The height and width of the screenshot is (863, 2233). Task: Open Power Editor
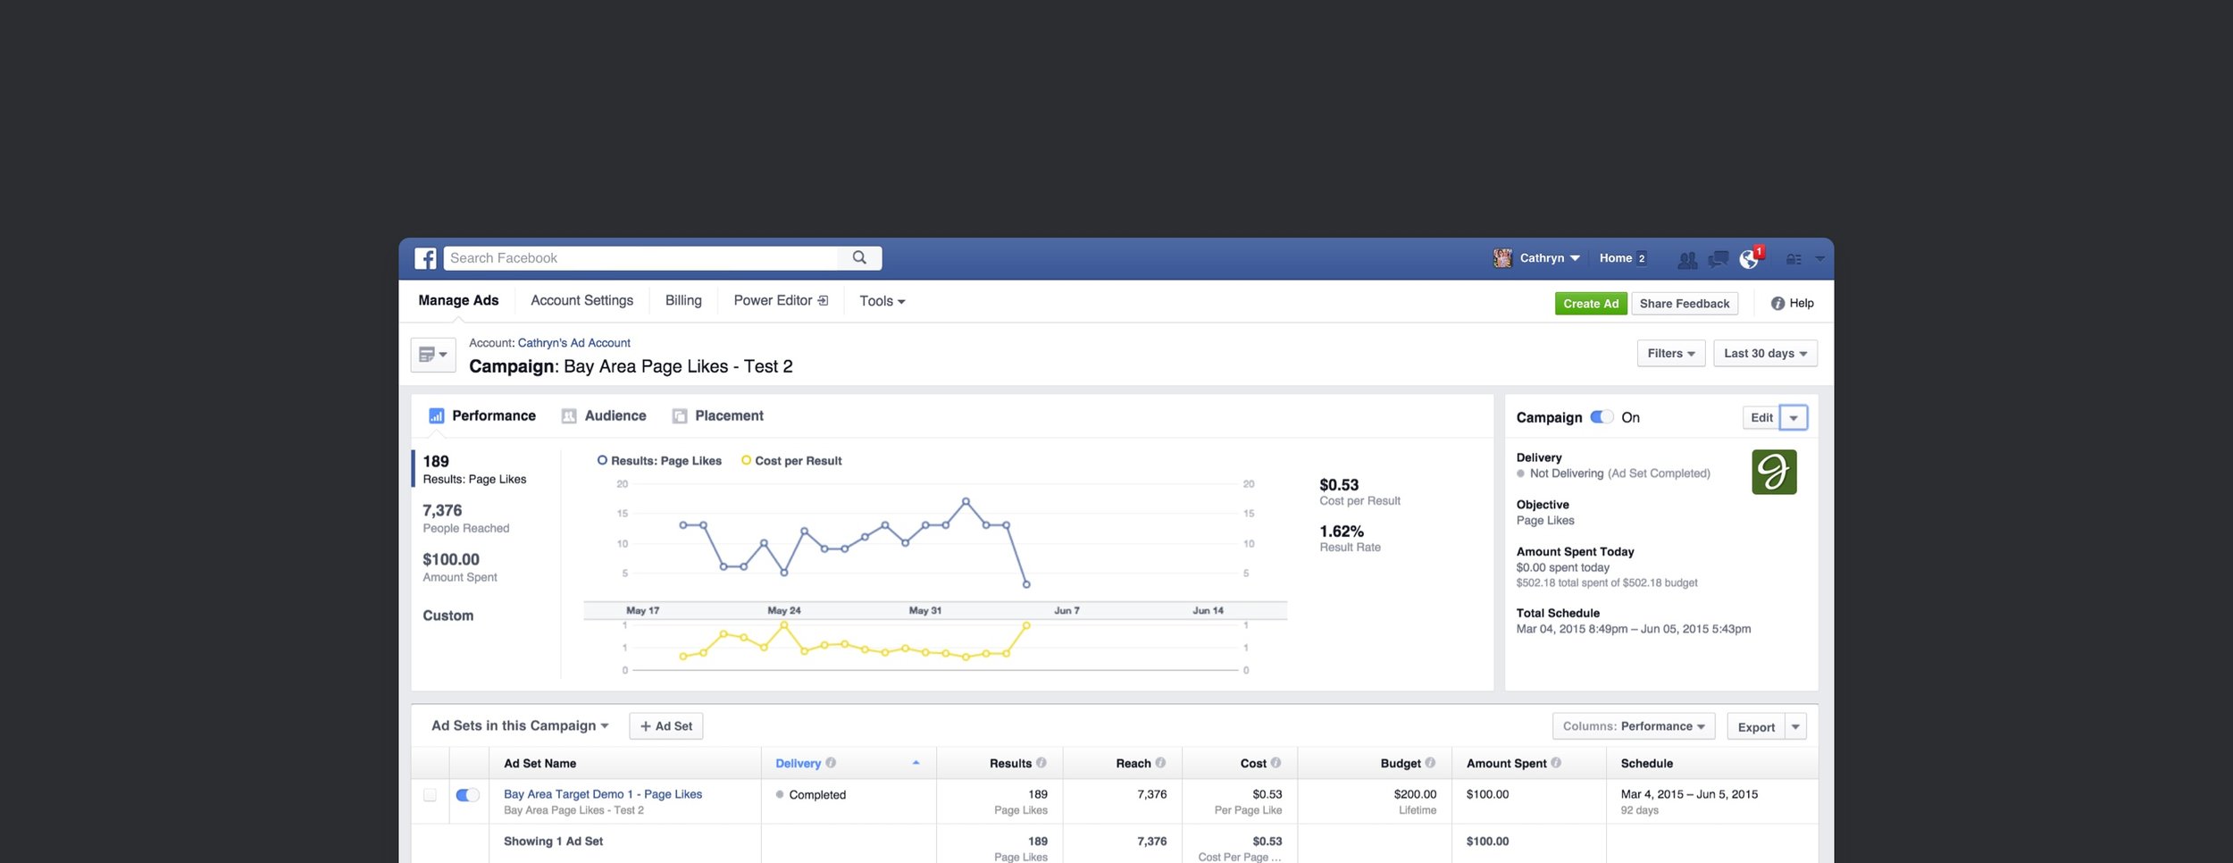[x=781, y=301]
